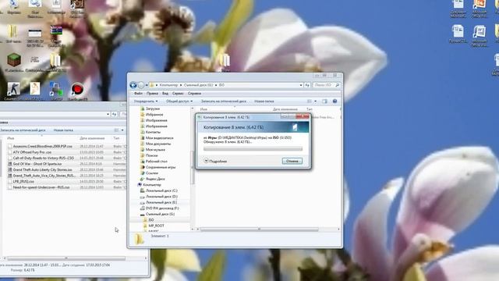Click the Back arrow in ISO window
The height and width of the screenshot is (281, 499).
(x=133, y=85)
